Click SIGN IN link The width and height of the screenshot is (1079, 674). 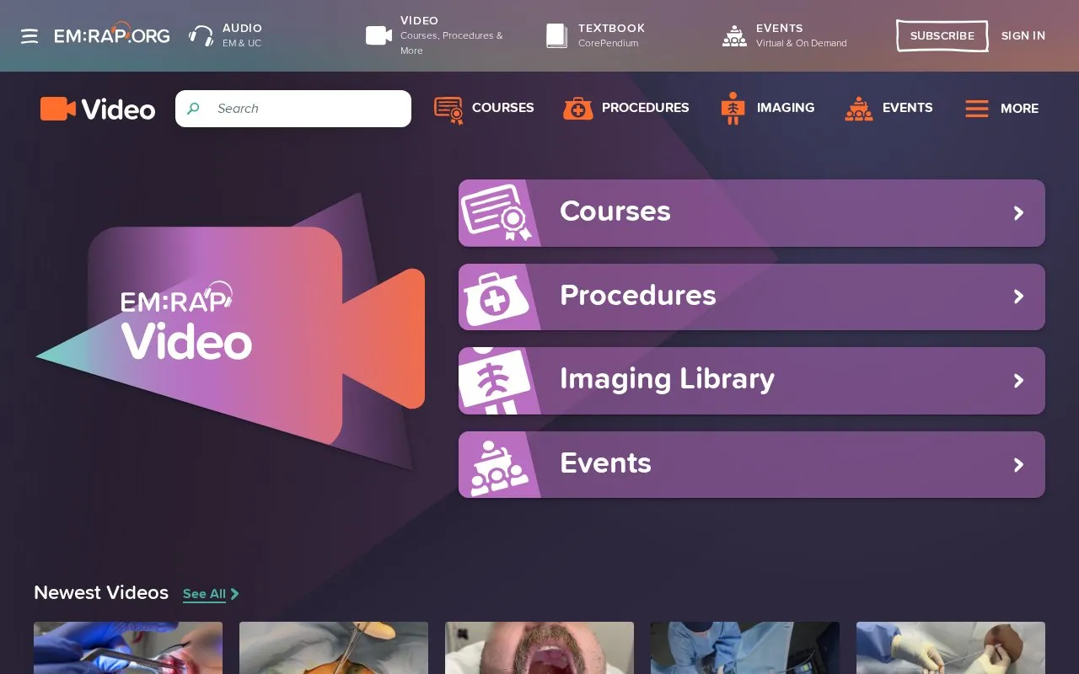click(1023, 35)
